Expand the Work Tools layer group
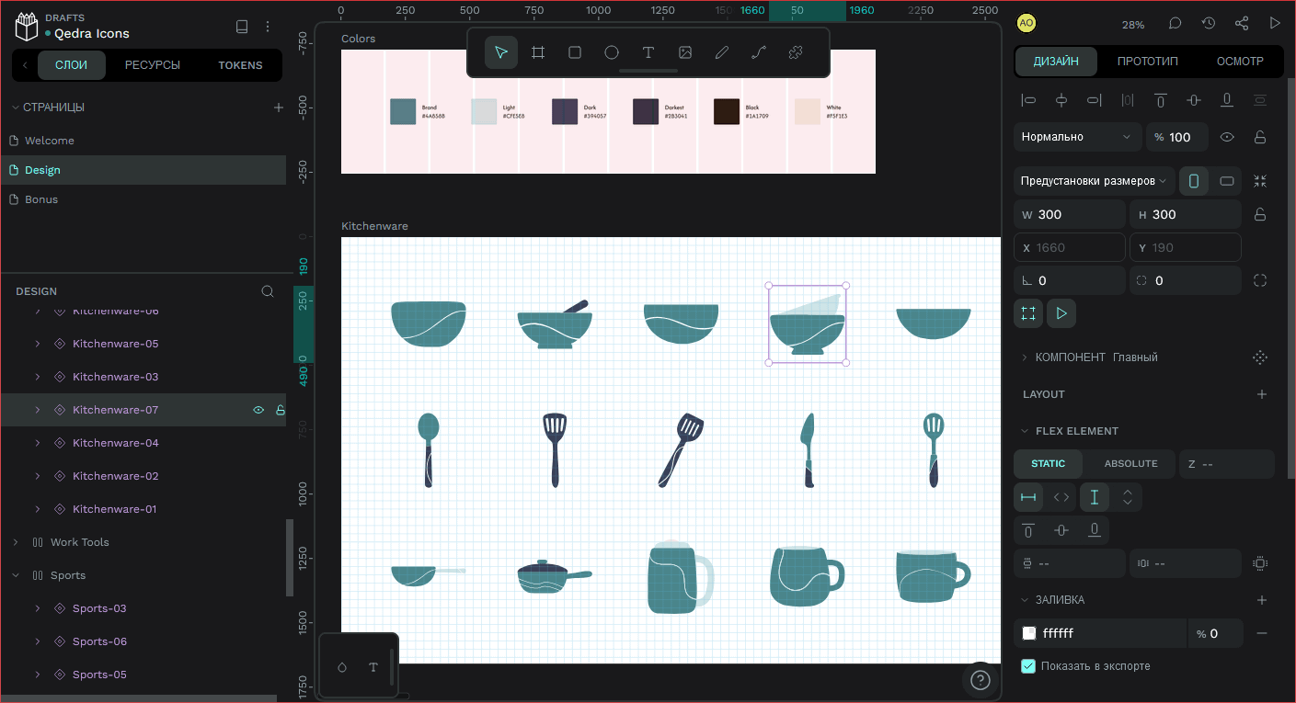The height and width of the screenshot is (703, 1296). click(16, 542)
